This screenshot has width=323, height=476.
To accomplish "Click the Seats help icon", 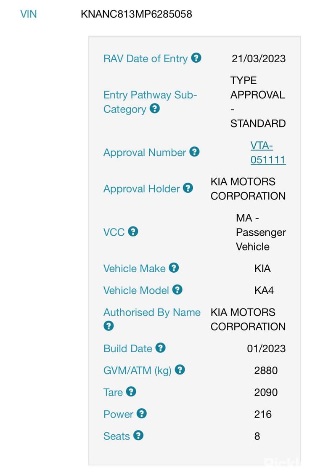I will click(138, 435).
